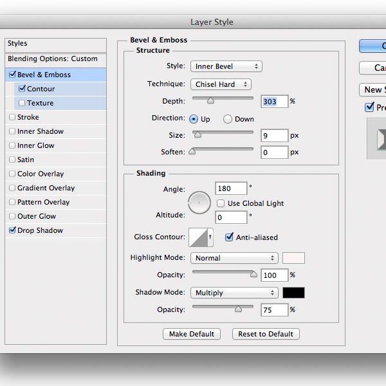Viewport: 386px width, 386px height.
Task: Uncheck the Contour checkbox
Action: (x=22, y=89)
